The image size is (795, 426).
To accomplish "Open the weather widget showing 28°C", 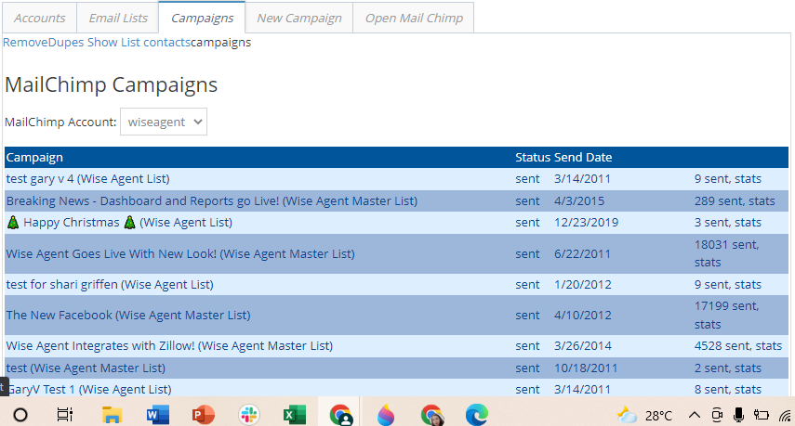I will click(644, 416).
